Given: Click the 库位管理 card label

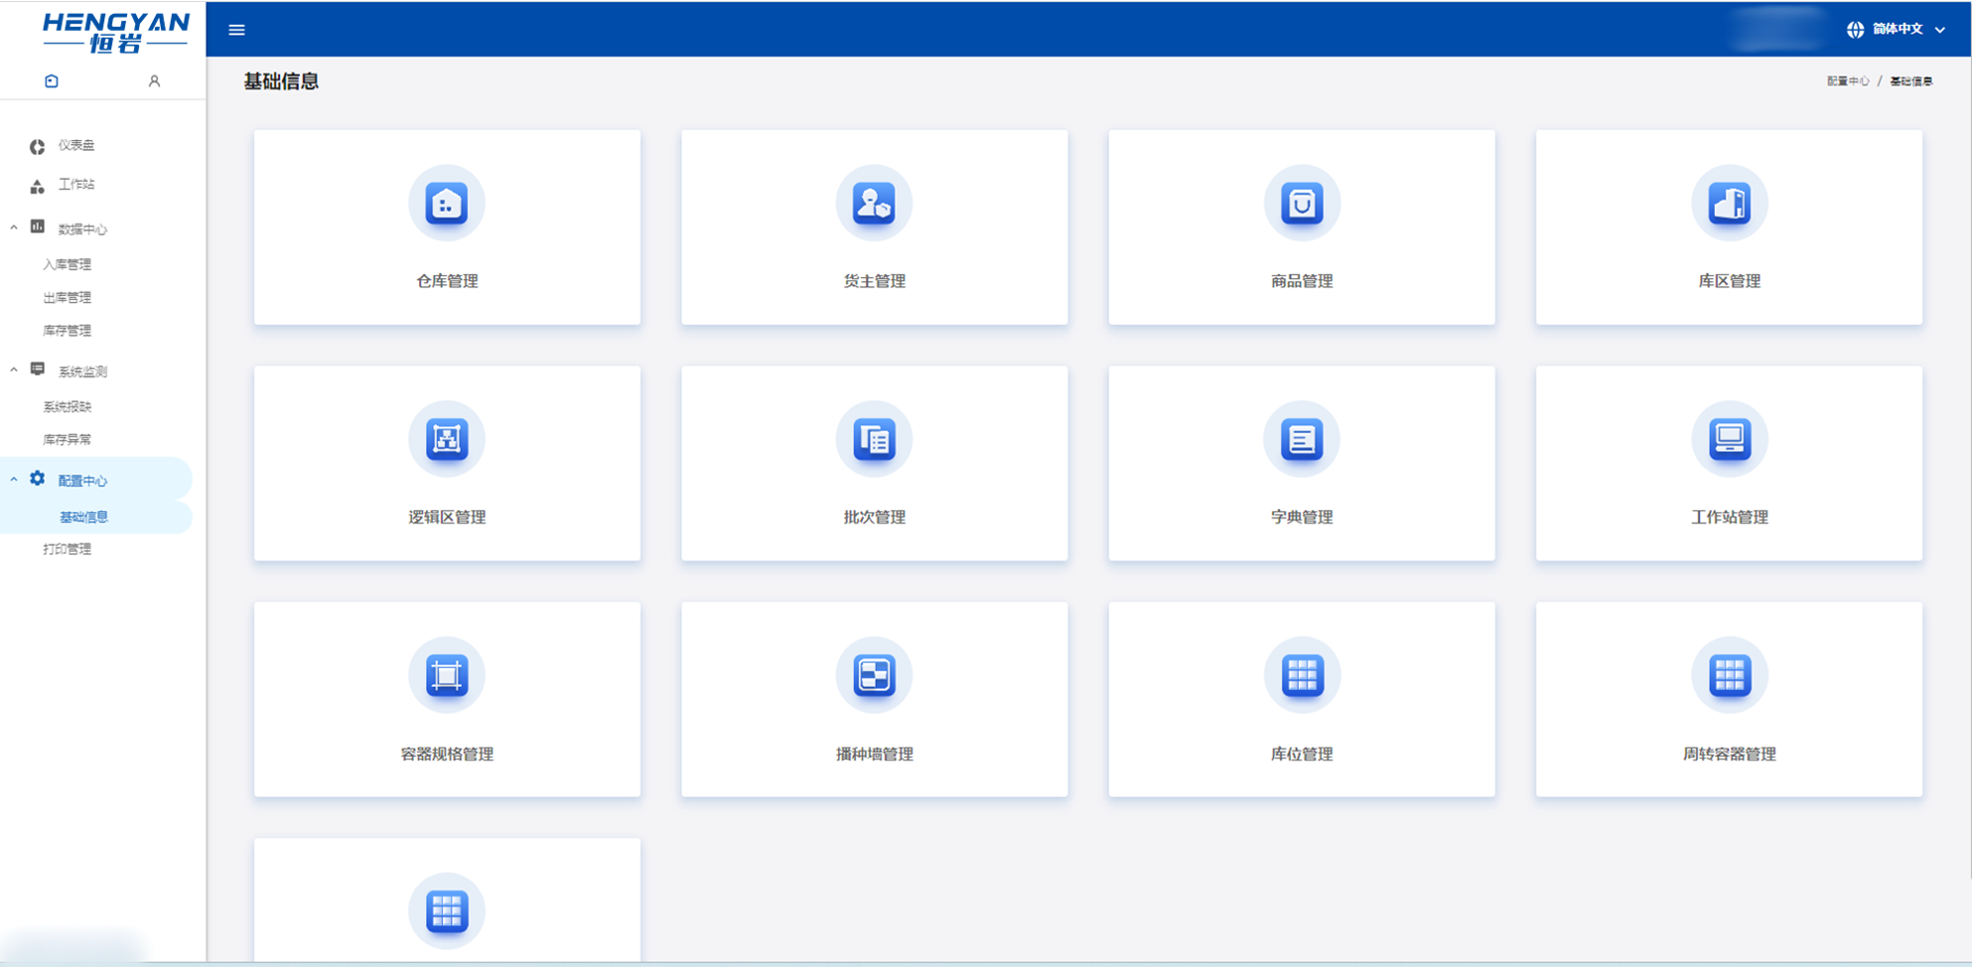Looking at the screenshot, I should pos(1302,755).
